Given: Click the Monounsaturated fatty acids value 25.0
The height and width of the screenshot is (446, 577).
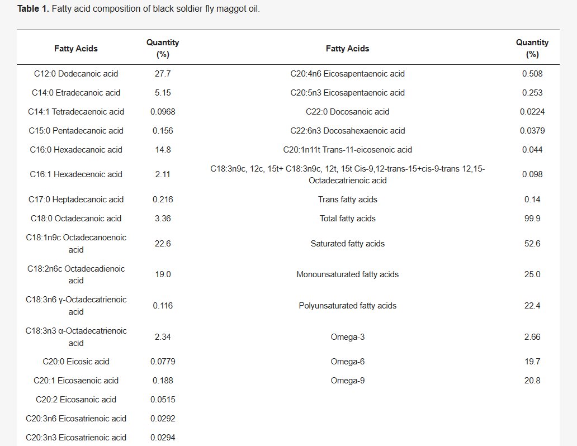Looking at the screenshot, I should pyautogui.click(x=532, y=274).
